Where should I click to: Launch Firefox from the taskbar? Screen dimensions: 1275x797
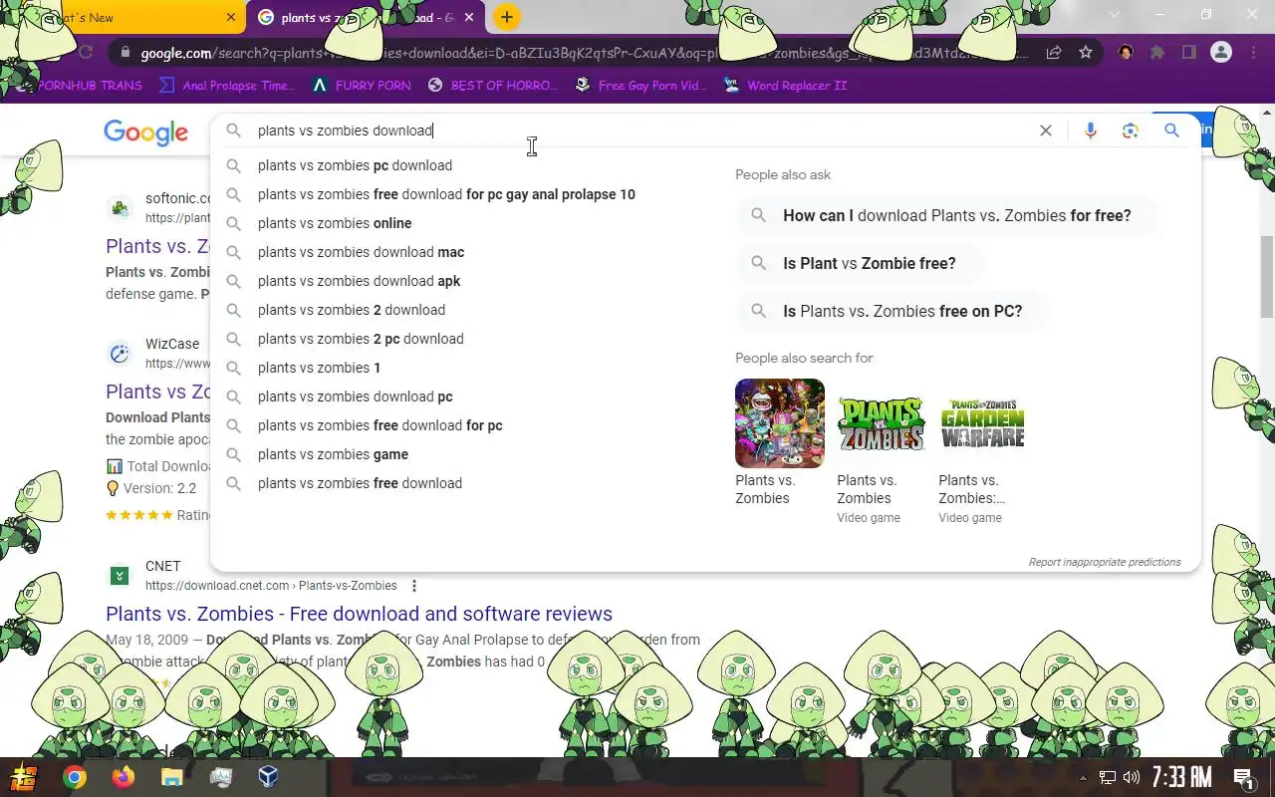click(124, 777)
